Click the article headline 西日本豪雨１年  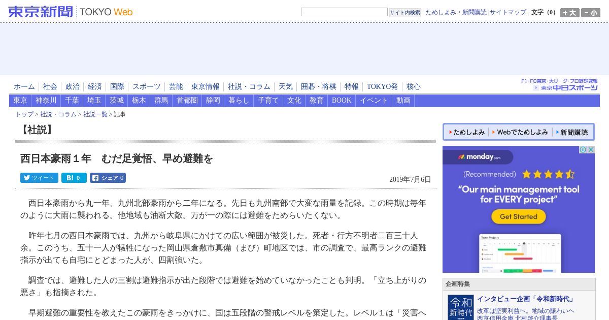point(117,158)
